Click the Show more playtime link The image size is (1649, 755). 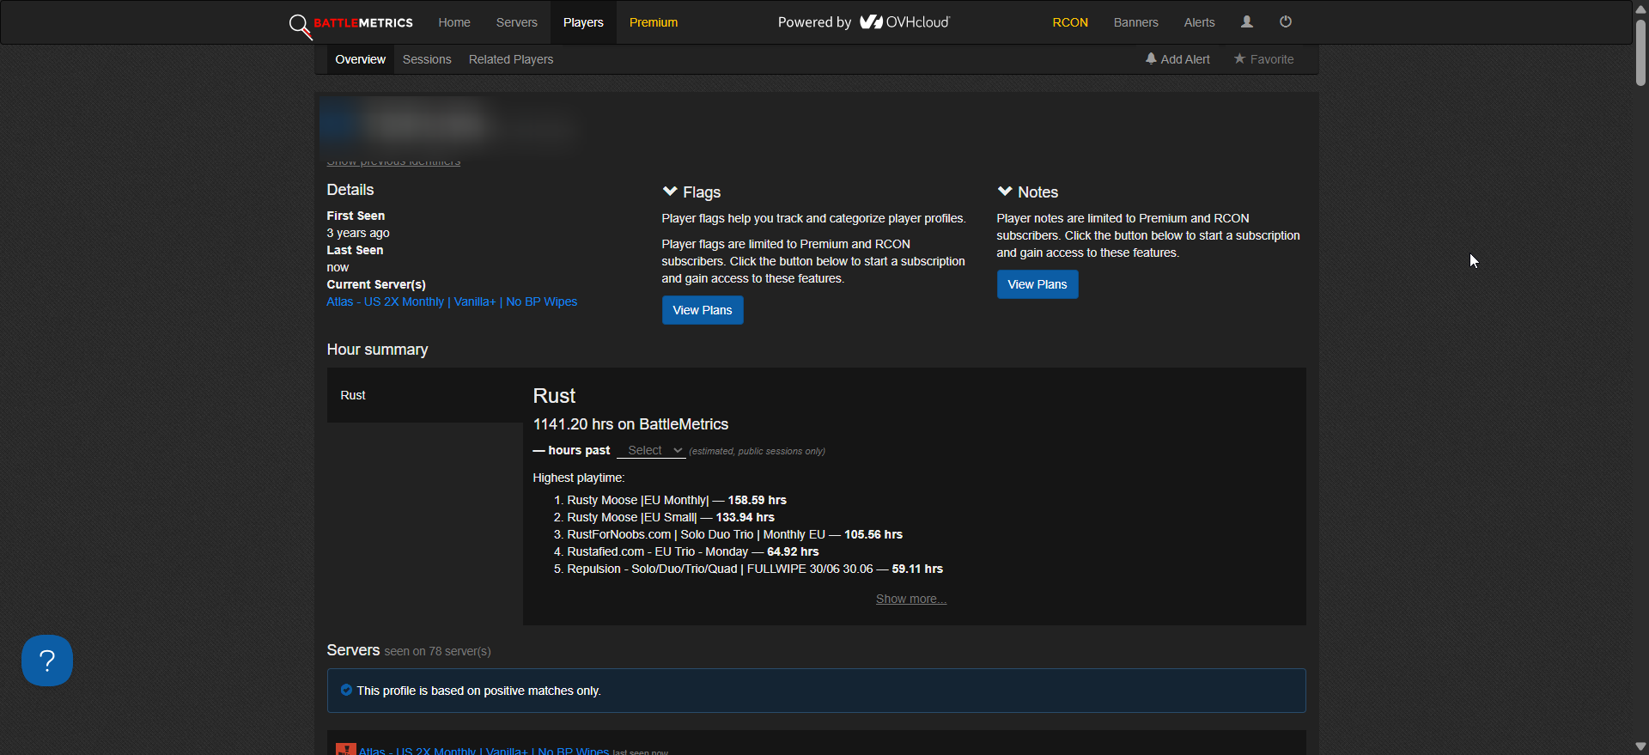point(911,599)
